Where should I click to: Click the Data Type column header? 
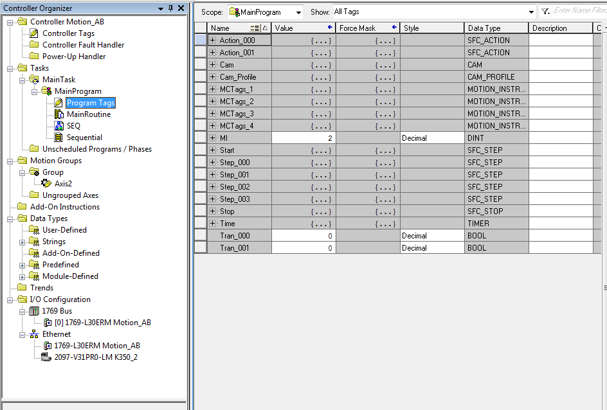click(496, 28)
